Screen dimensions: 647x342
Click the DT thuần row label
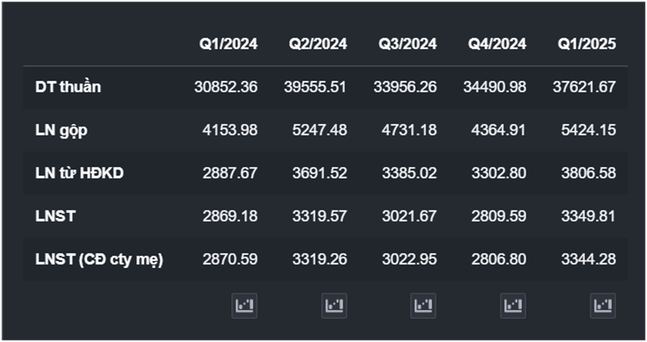point(68,87)
